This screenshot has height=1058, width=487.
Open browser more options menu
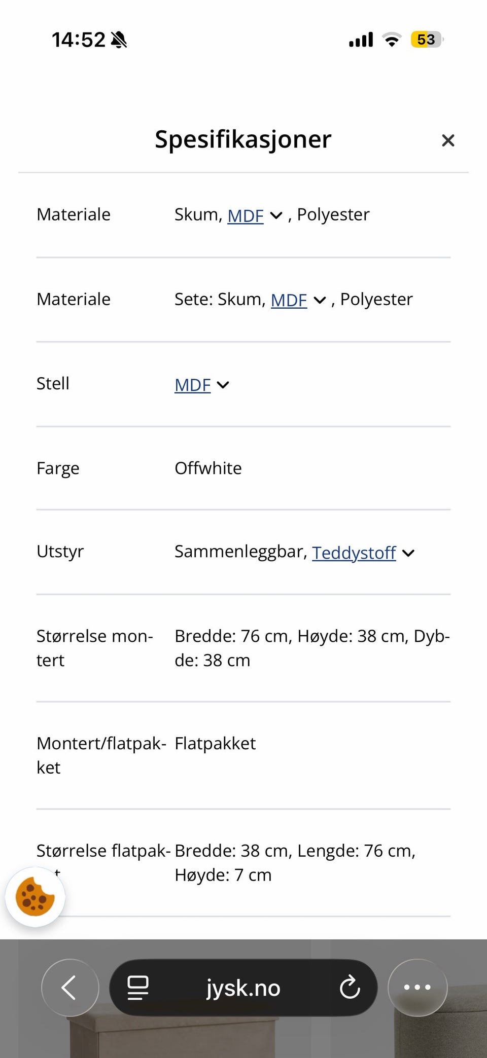[417, 987]
